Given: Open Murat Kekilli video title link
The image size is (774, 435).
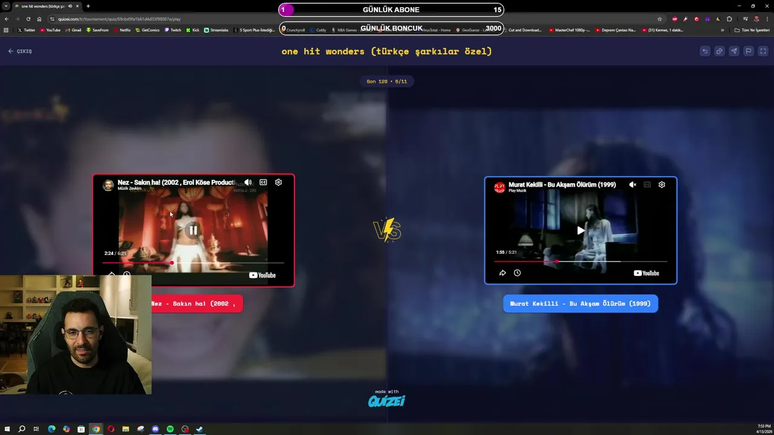Looking at the screenshot, I should tap(562, 184).
